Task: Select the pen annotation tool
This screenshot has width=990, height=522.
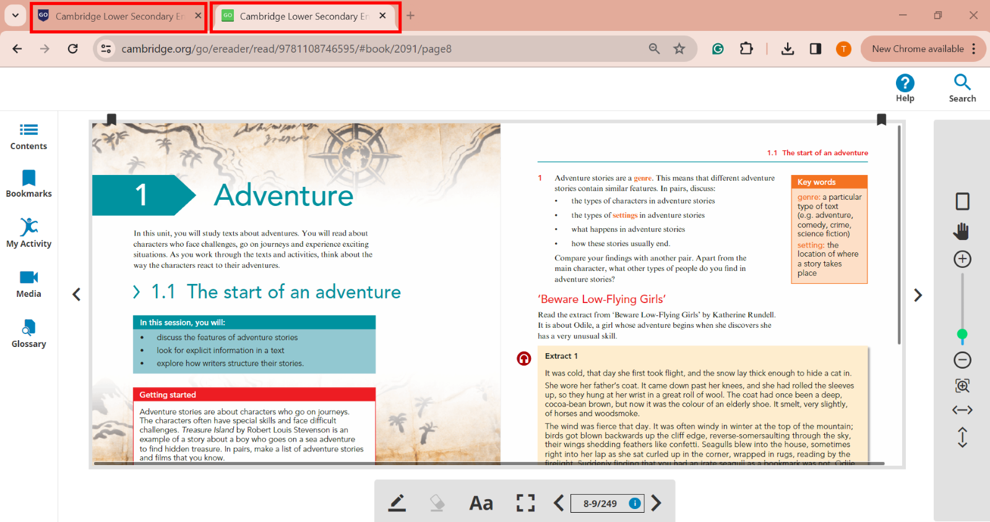Action: (x=397, y=503)
